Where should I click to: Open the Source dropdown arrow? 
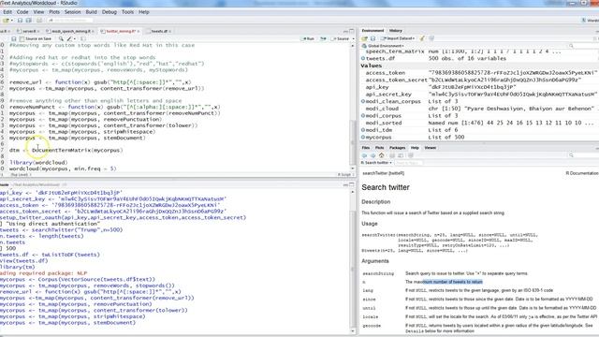coord(353,39)
